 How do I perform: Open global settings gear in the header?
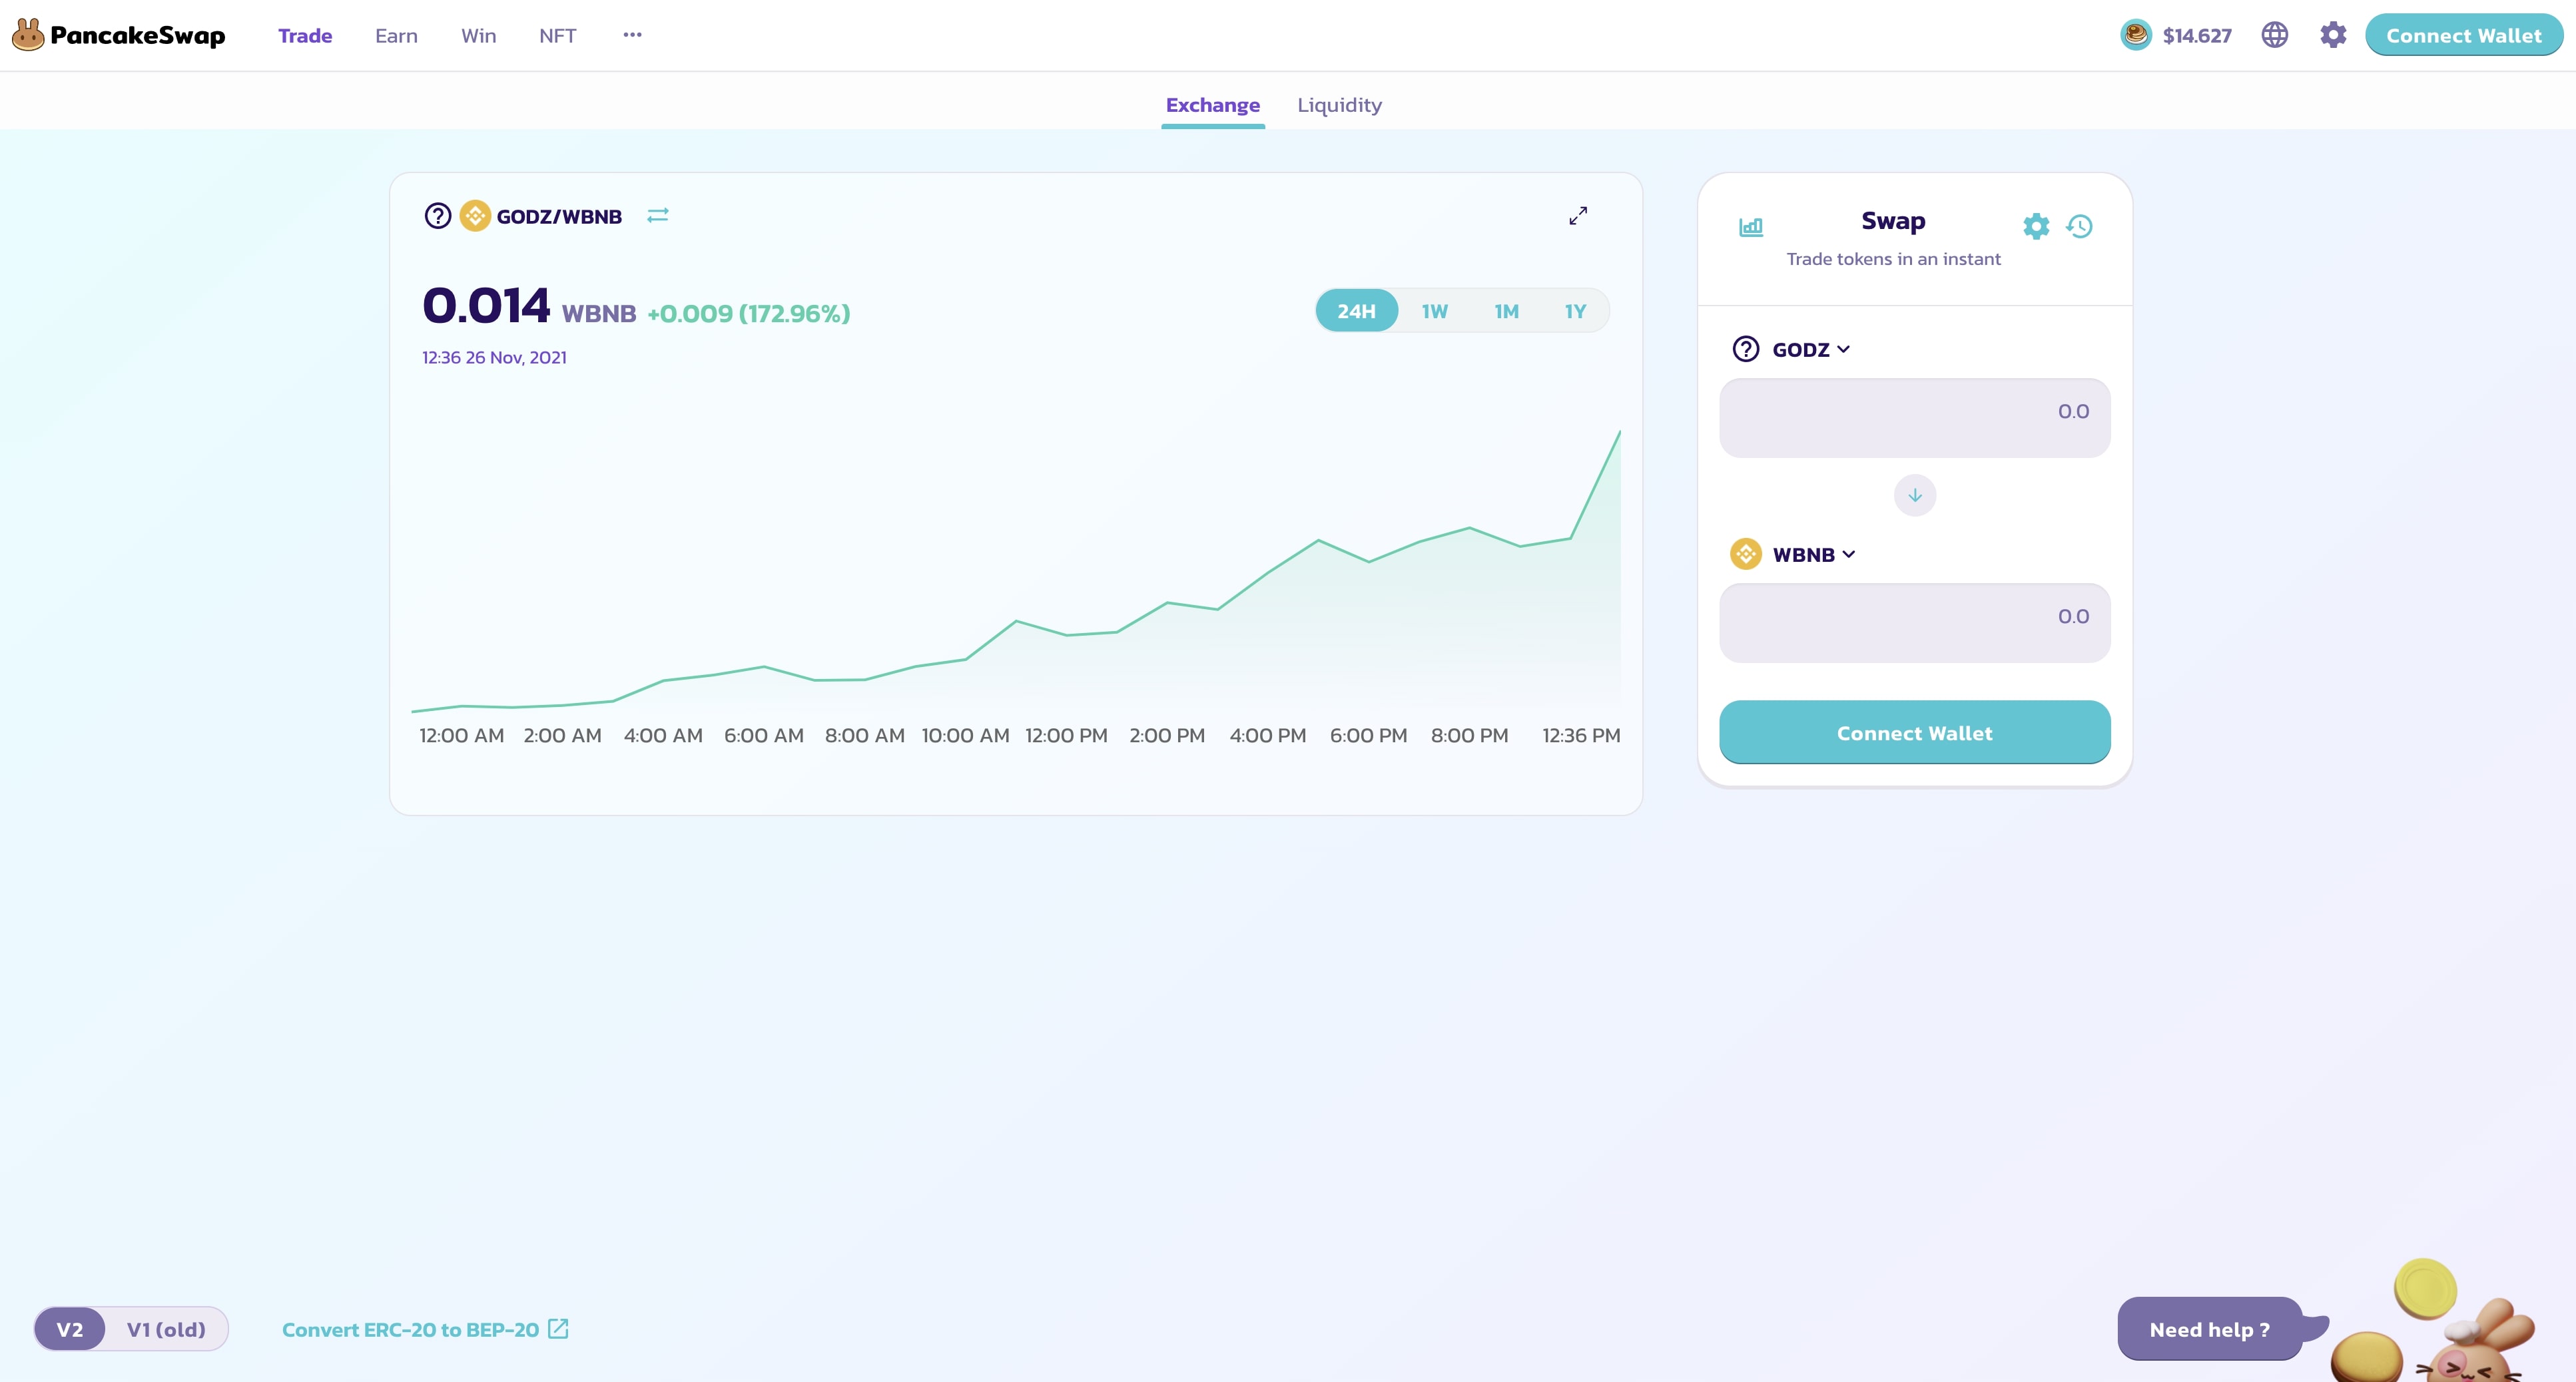pos(2332,35)
